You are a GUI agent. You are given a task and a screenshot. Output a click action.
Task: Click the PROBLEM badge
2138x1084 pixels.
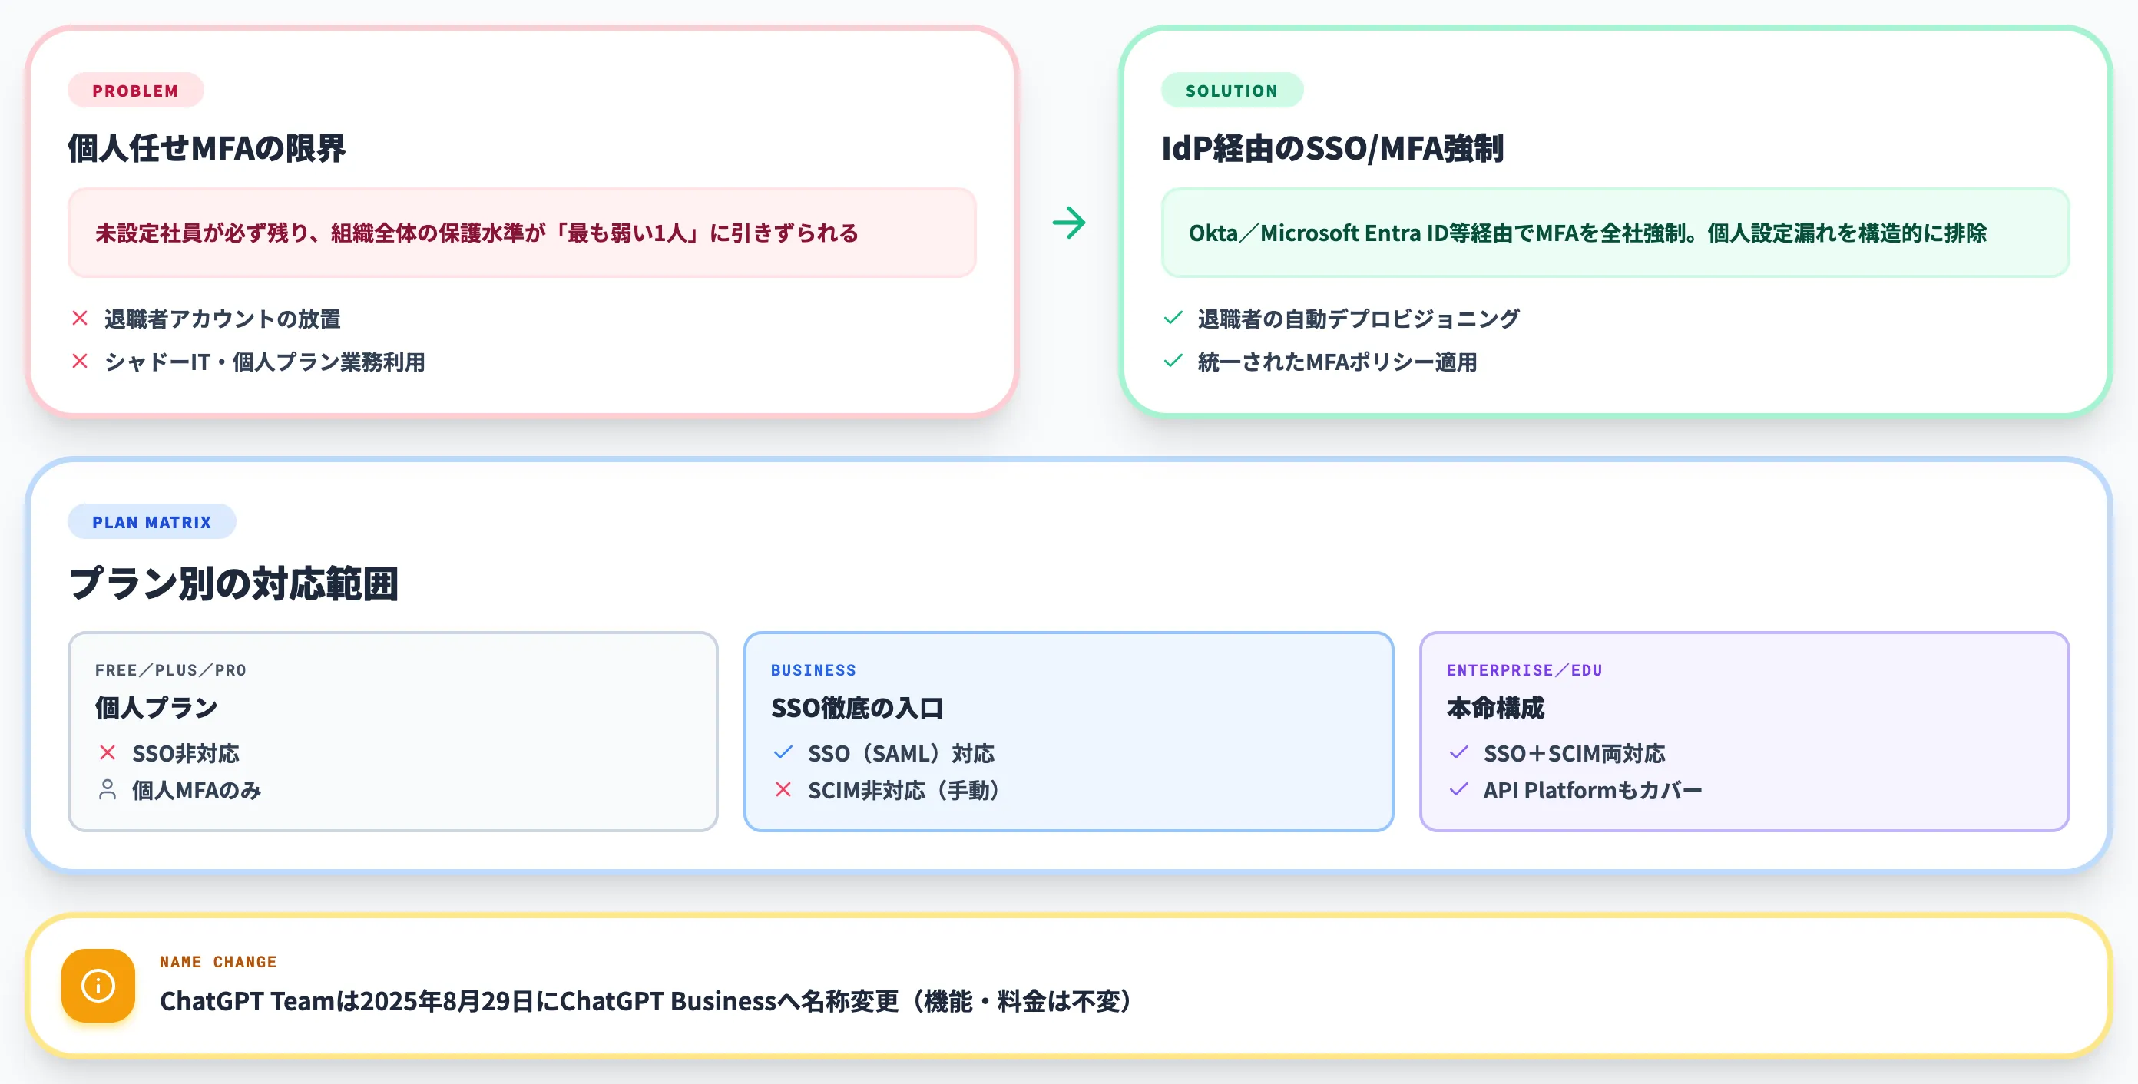click(x=135, y=91)
